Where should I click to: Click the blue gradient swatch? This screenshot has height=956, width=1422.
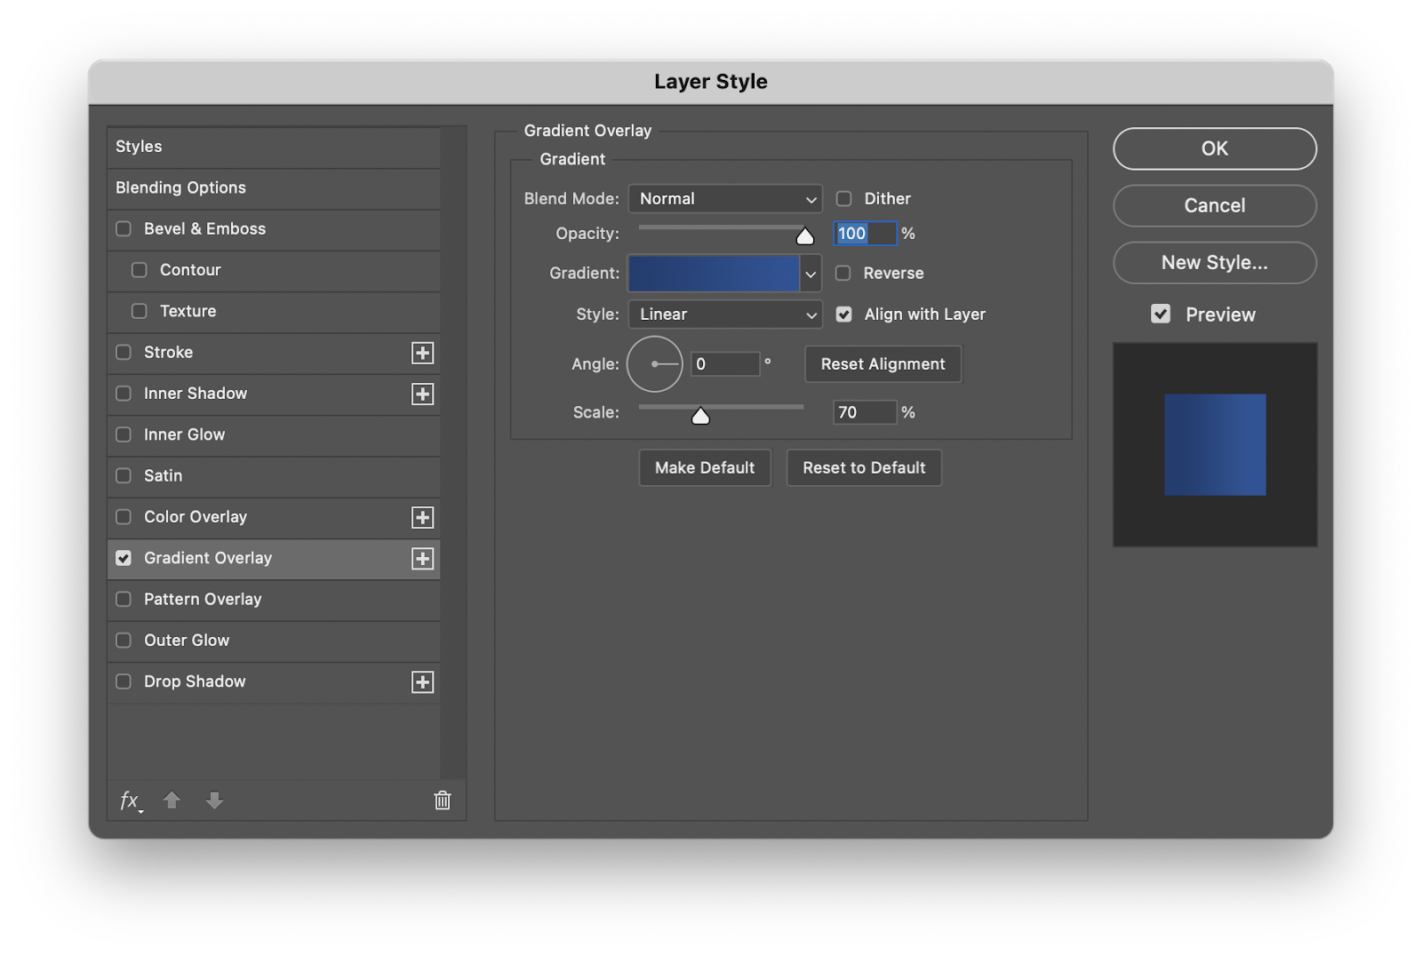(714, 274)
